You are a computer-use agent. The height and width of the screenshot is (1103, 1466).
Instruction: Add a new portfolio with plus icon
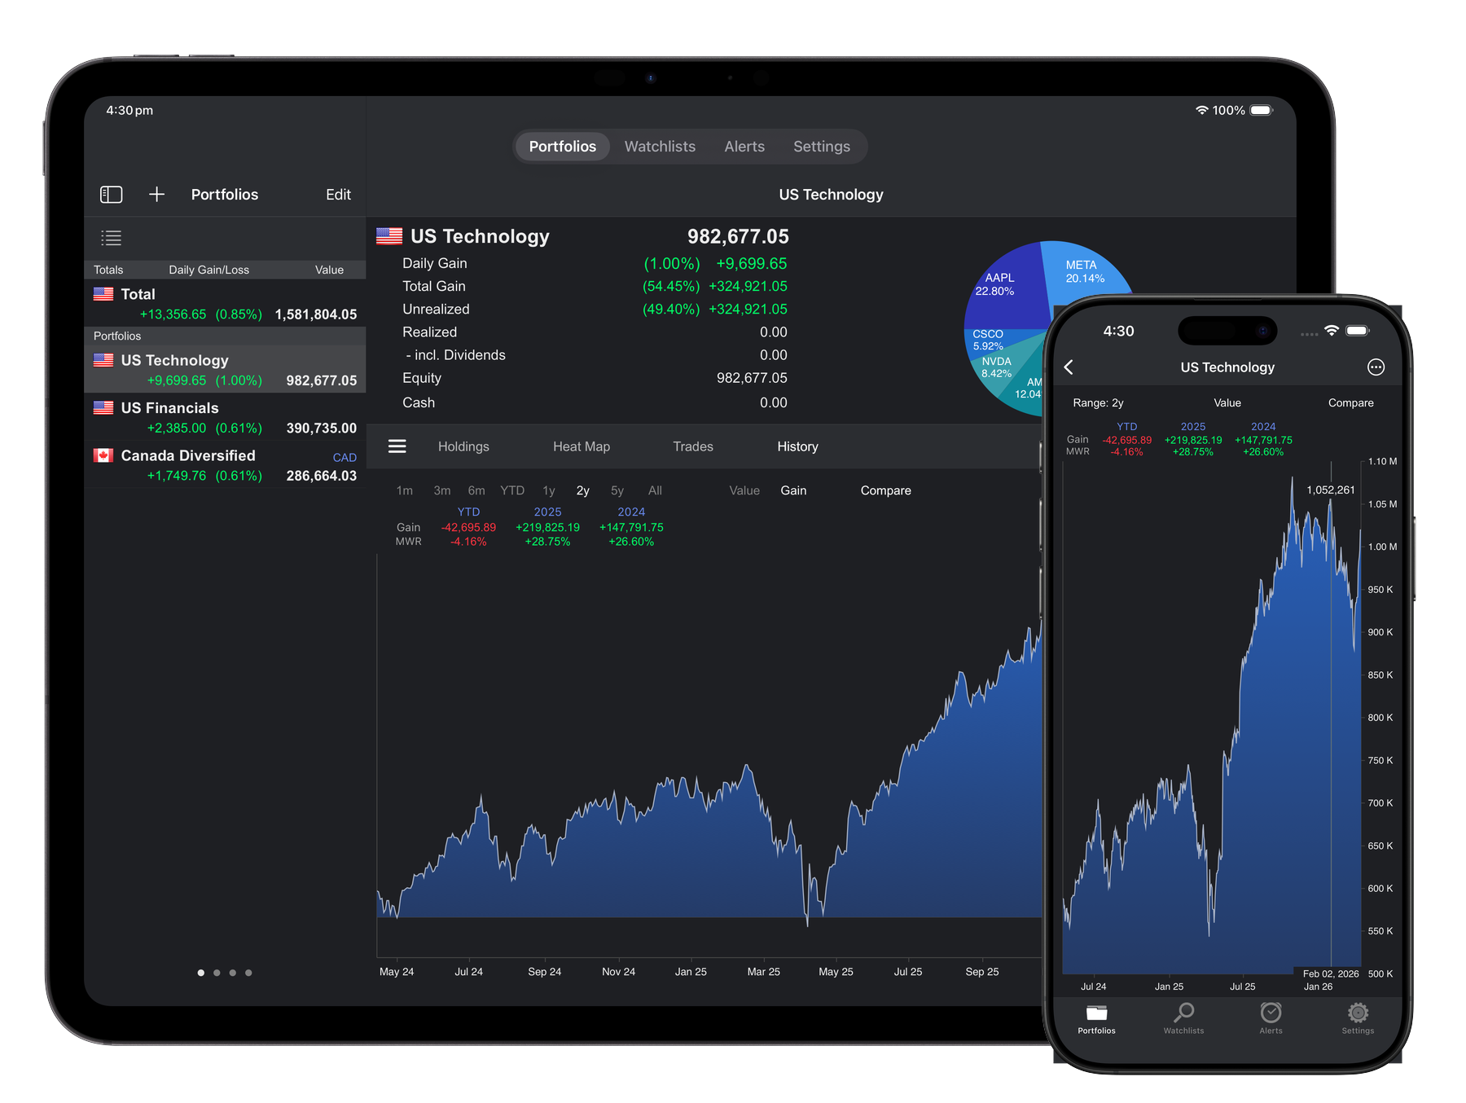click(156, 195)
